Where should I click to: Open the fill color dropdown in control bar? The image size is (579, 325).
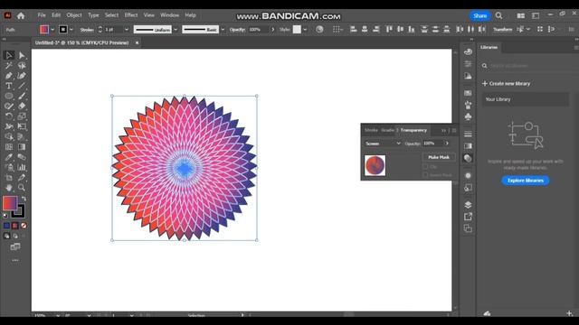pos(52,30)
